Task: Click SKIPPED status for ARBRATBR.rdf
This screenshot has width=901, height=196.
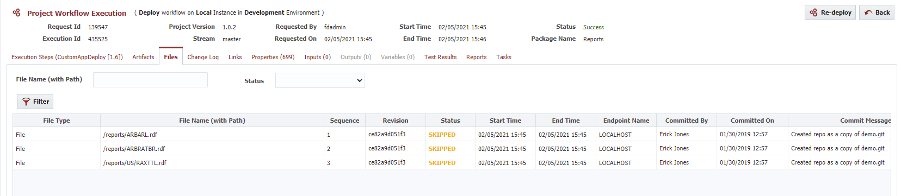Action: click(442, 149)
